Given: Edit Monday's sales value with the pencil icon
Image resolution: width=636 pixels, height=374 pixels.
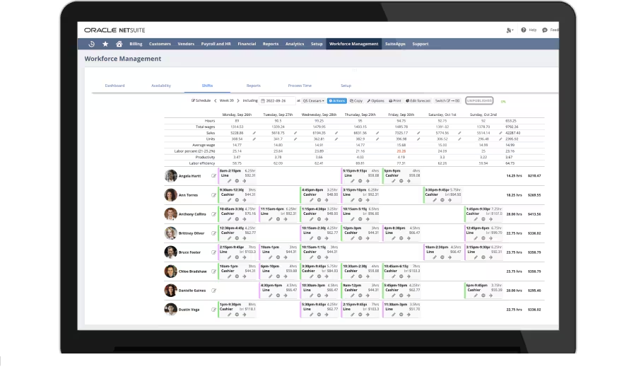Looking at the screenshot, I should coord(254,132).
